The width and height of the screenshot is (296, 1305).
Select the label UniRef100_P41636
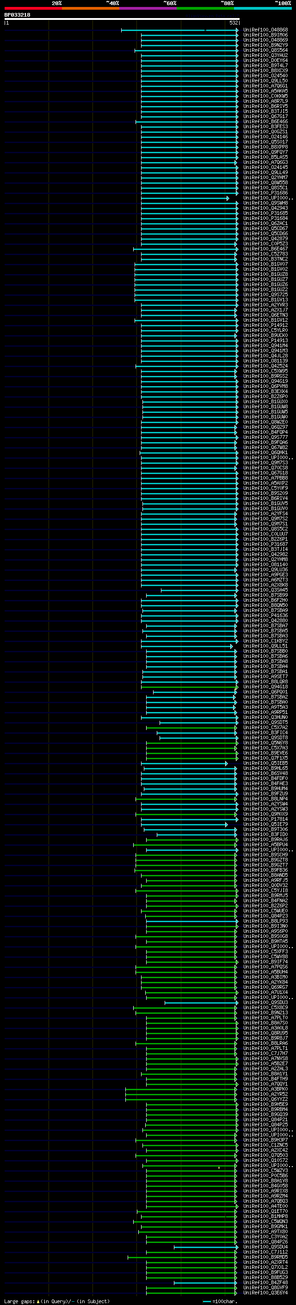(x=265, y=616)
